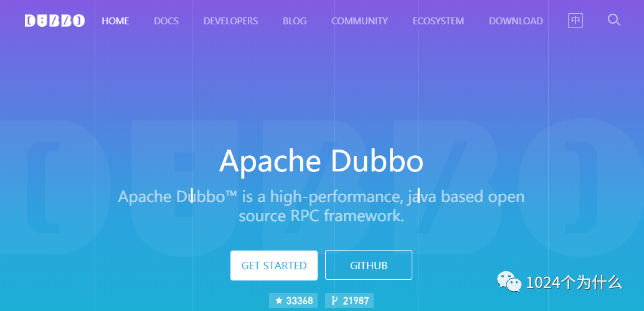Open the DEVELOPERS menu item
Viewport: 644px width, 311px height.
click(231, 21)
